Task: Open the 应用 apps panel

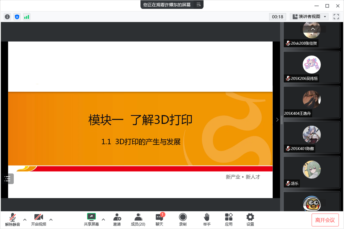Action: pos(229,220)
